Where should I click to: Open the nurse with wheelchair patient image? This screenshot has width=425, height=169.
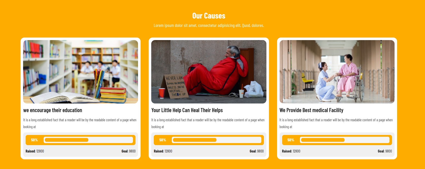(337, 72)
